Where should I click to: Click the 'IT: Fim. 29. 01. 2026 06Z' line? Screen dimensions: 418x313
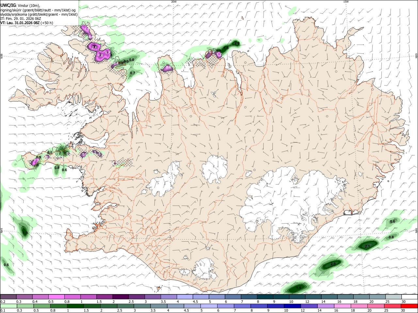[20, 19]
